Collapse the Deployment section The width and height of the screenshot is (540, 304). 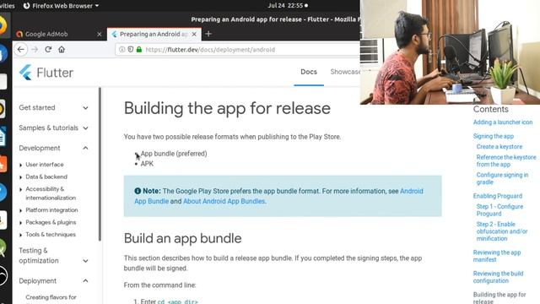(x=53, y=281)
